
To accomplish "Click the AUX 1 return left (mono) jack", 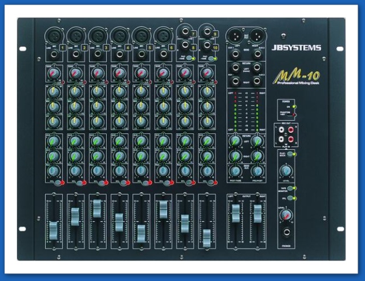I will (x=236, y=68).
